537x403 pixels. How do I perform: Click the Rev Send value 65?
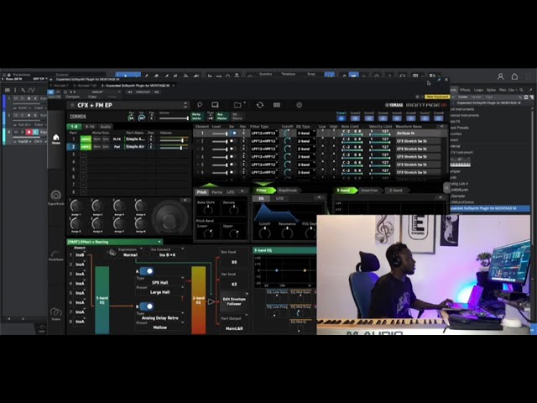click(234, 262)
